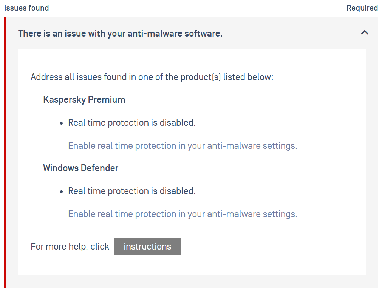Click Windows Defender's real time protection disabled item
This screenshot has width=379, height=290.
[132, 191]
